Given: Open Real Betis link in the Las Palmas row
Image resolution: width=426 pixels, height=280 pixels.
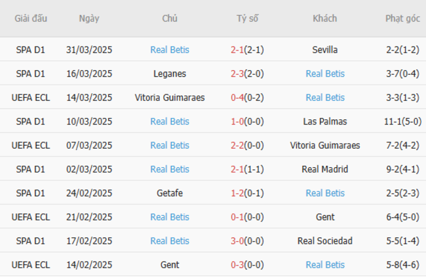Looking at the screenshot, I should coord(170,121).
